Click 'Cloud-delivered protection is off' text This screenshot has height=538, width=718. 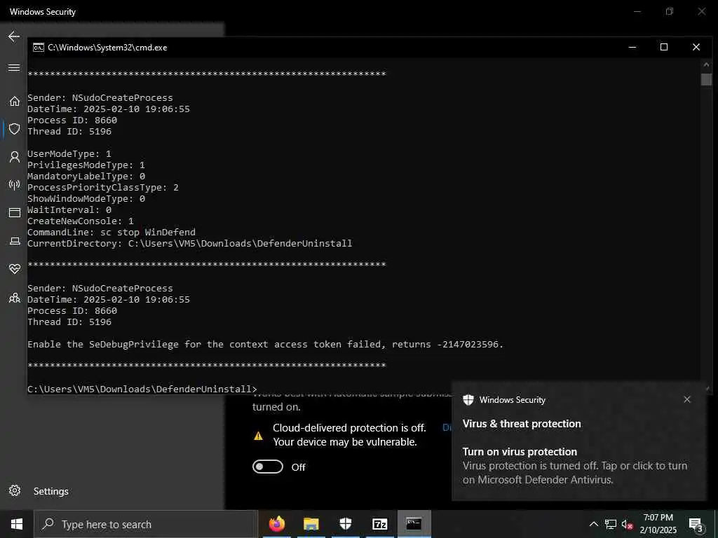pyautogui.click(x=349, y=427)
